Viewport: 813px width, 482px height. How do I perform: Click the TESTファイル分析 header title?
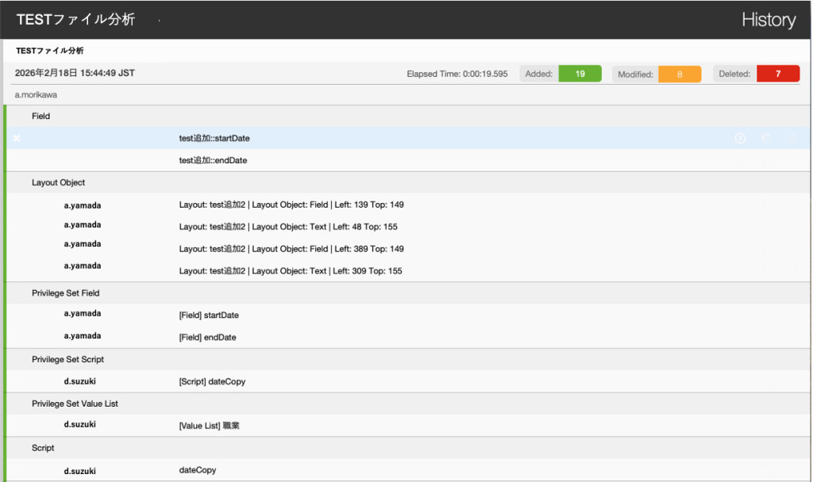pyautogui.click(x=75, y=20)
